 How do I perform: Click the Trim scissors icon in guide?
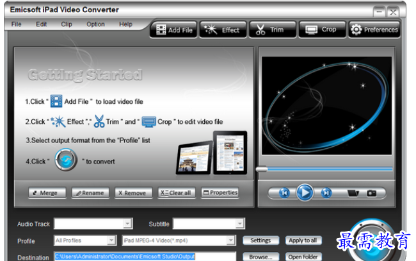pyautogui.click(x=99, y=121)
